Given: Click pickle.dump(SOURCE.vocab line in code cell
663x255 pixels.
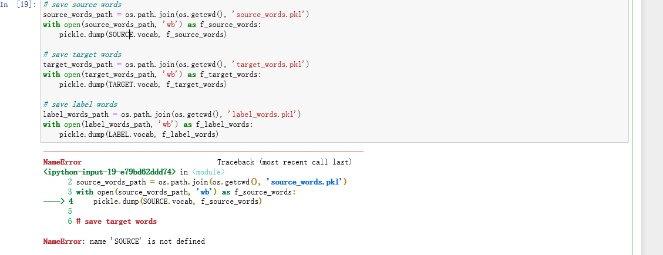Looking at the screenshot, I should (143, 35).
